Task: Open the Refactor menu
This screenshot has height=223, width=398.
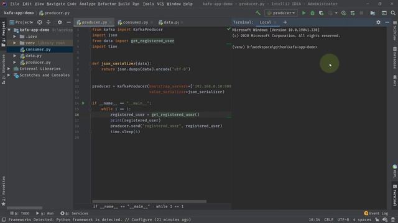Action: pos(106,4)
